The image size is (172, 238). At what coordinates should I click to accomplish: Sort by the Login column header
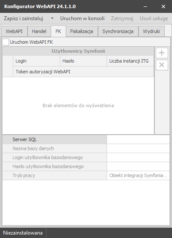click(37, 61)
